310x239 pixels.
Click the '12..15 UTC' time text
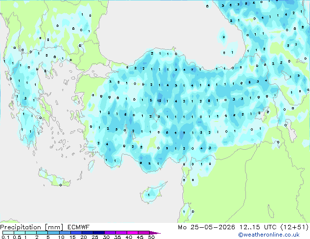pyautogui.click(x=258, y=227)
